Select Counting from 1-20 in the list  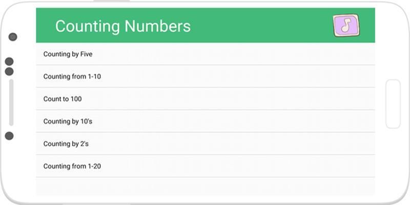pos(72,166)
